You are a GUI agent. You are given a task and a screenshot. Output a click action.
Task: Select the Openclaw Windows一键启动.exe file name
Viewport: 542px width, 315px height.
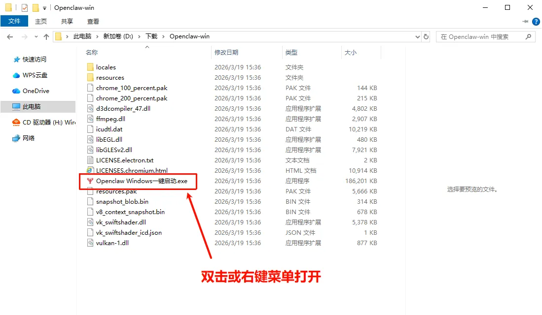click(142, 181)
